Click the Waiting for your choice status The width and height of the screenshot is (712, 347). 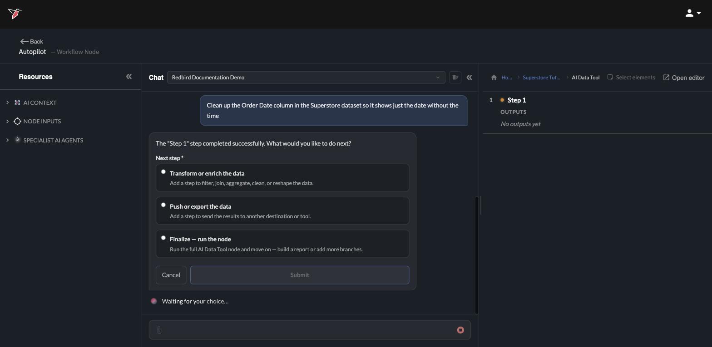(195, 301)
